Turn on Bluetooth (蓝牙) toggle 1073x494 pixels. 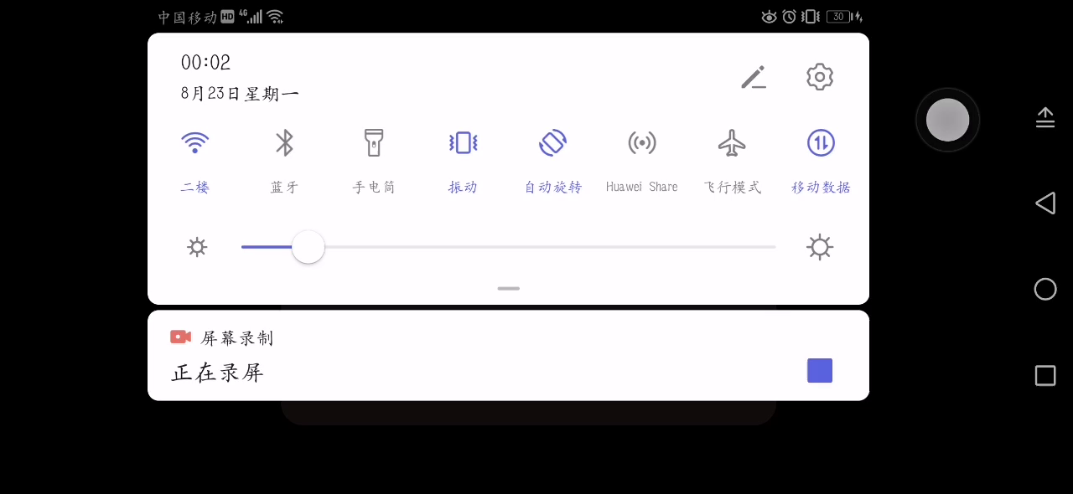click(285, 143)
